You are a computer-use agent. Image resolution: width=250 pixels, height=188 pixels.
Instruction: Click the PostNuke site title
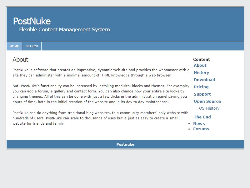[32, 21]
